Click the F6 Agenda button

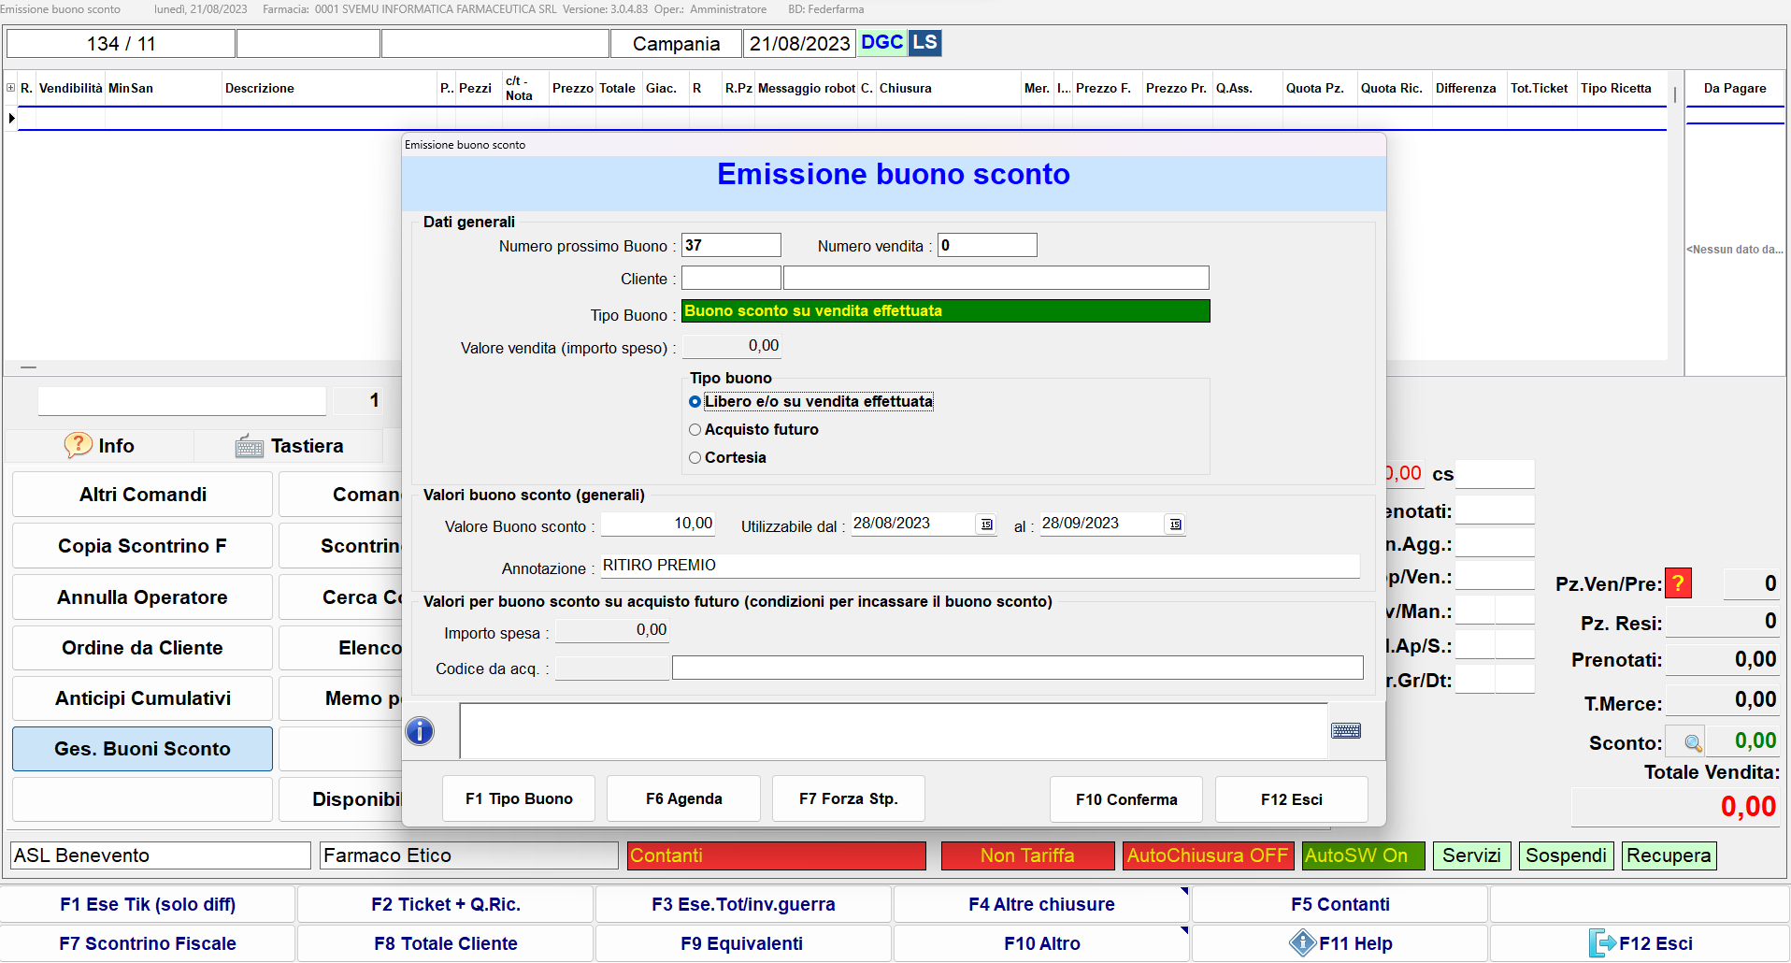click(x=683, y=799)
